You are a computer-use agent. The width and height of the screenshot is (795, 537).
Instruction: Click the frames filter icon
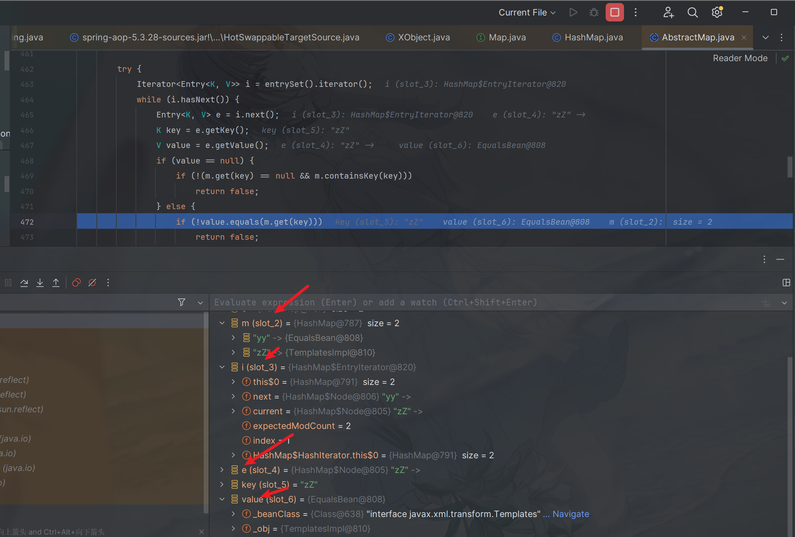click(182, 302)
